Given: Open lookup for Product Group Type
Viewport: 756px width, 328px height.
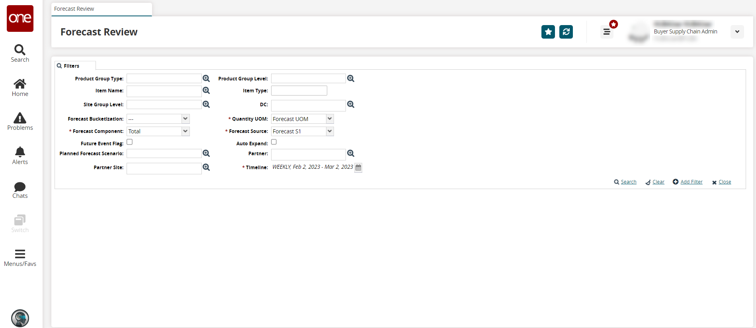Looking at the screenshot, I should (206, 78).
